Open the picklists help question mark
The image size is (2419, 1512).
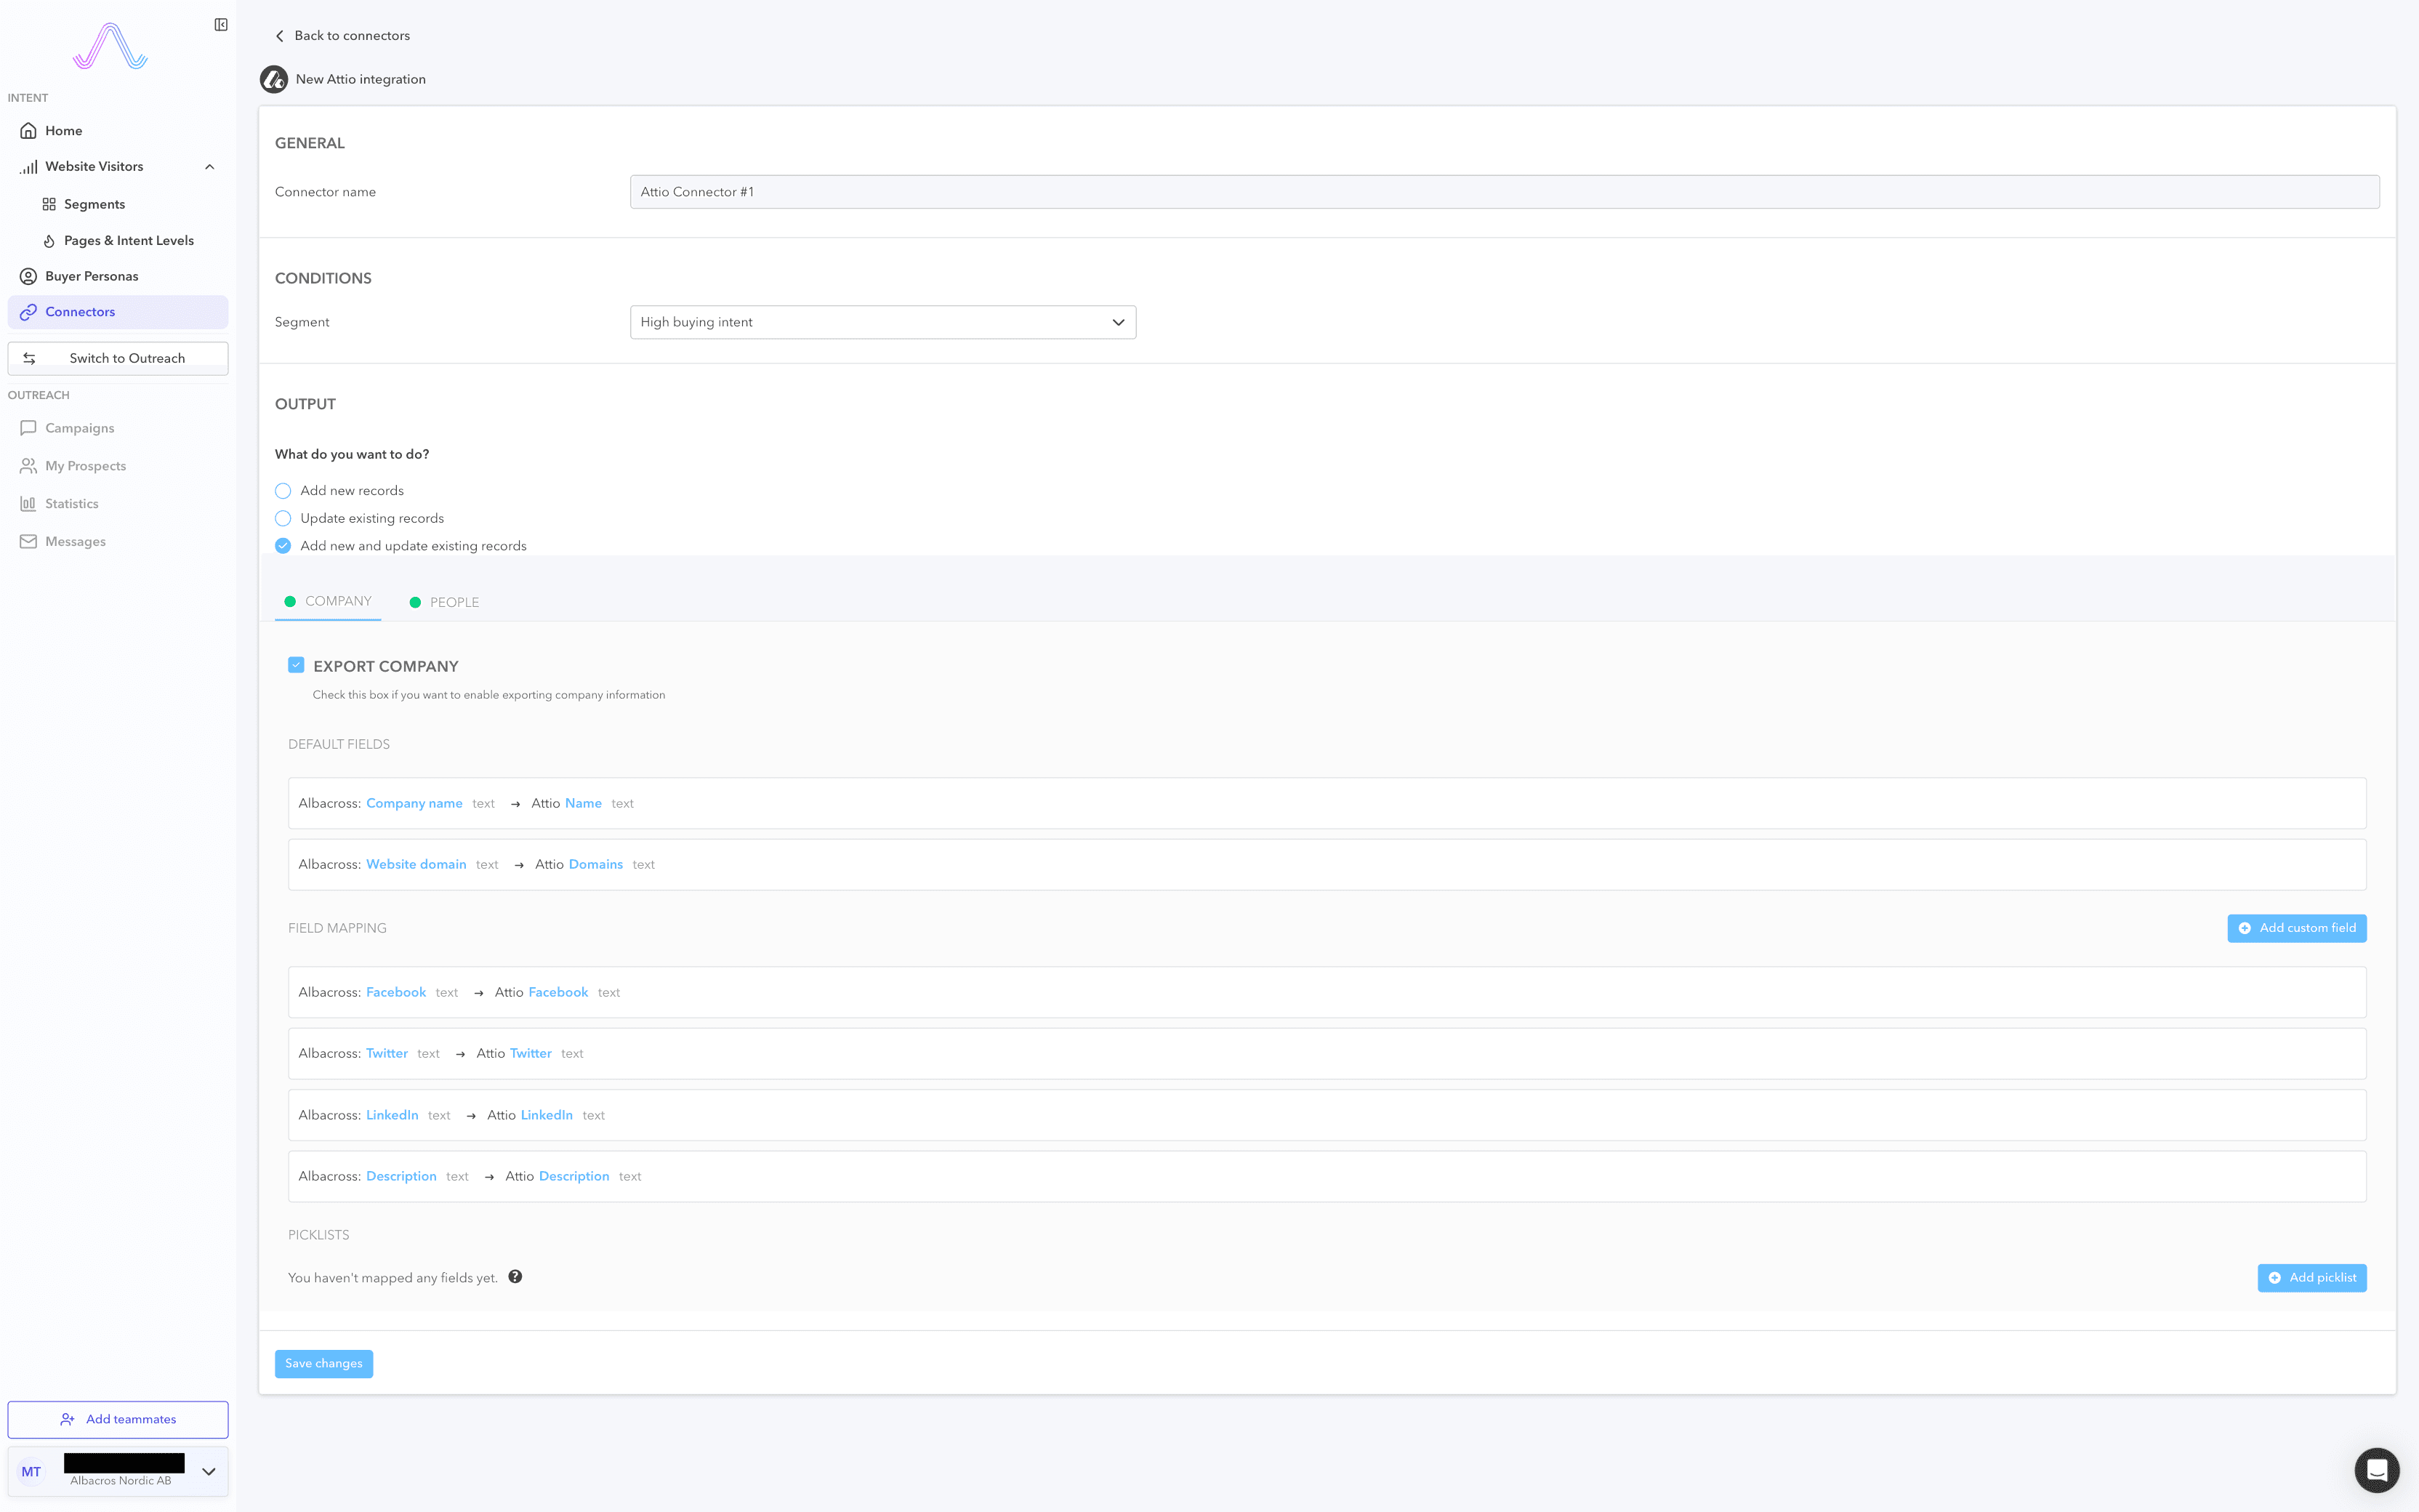pyautogui.click(x=515, y=1277)
